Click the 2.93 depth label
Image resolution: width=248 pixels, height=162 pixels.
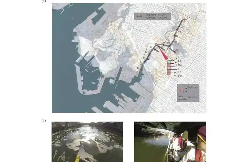point(180,76)
